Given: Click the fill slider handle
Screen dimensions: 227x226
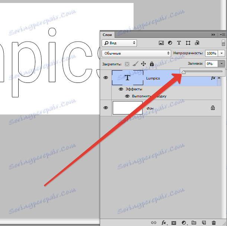Looking at the screenshot, I should point(183,72).
